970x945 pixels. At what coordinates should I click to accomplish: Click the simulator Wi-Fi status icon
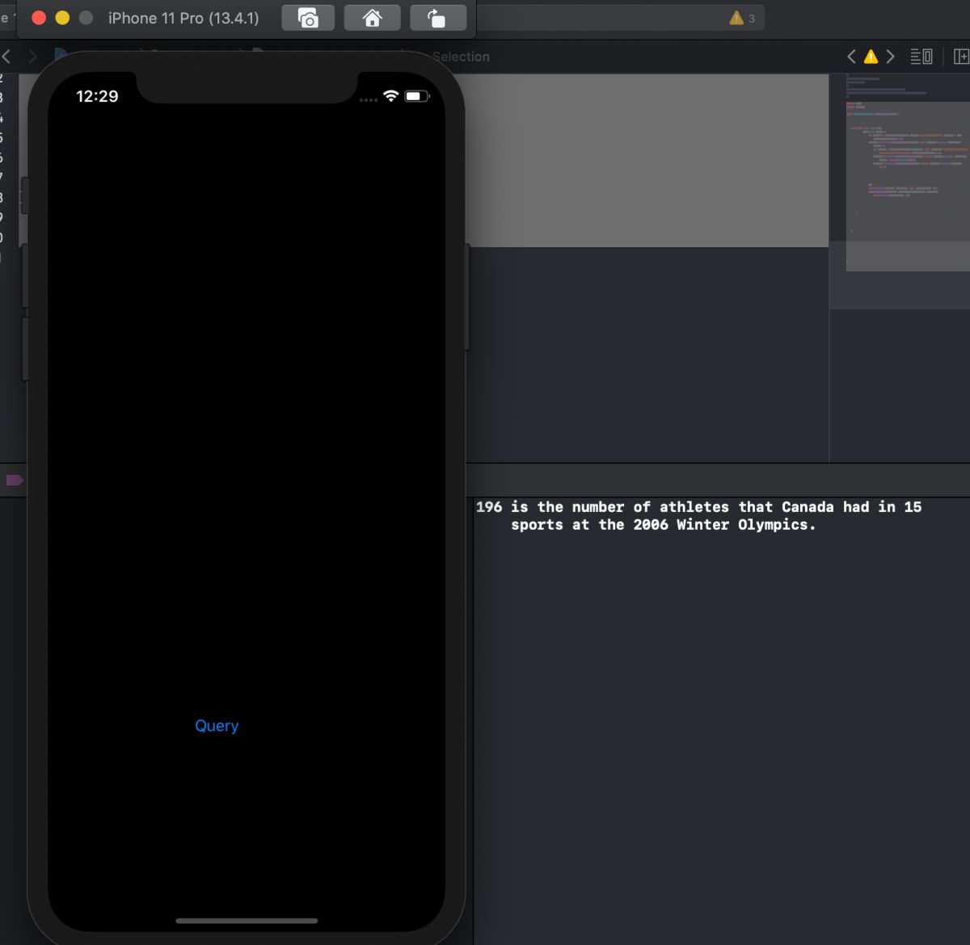pos(391,96)
